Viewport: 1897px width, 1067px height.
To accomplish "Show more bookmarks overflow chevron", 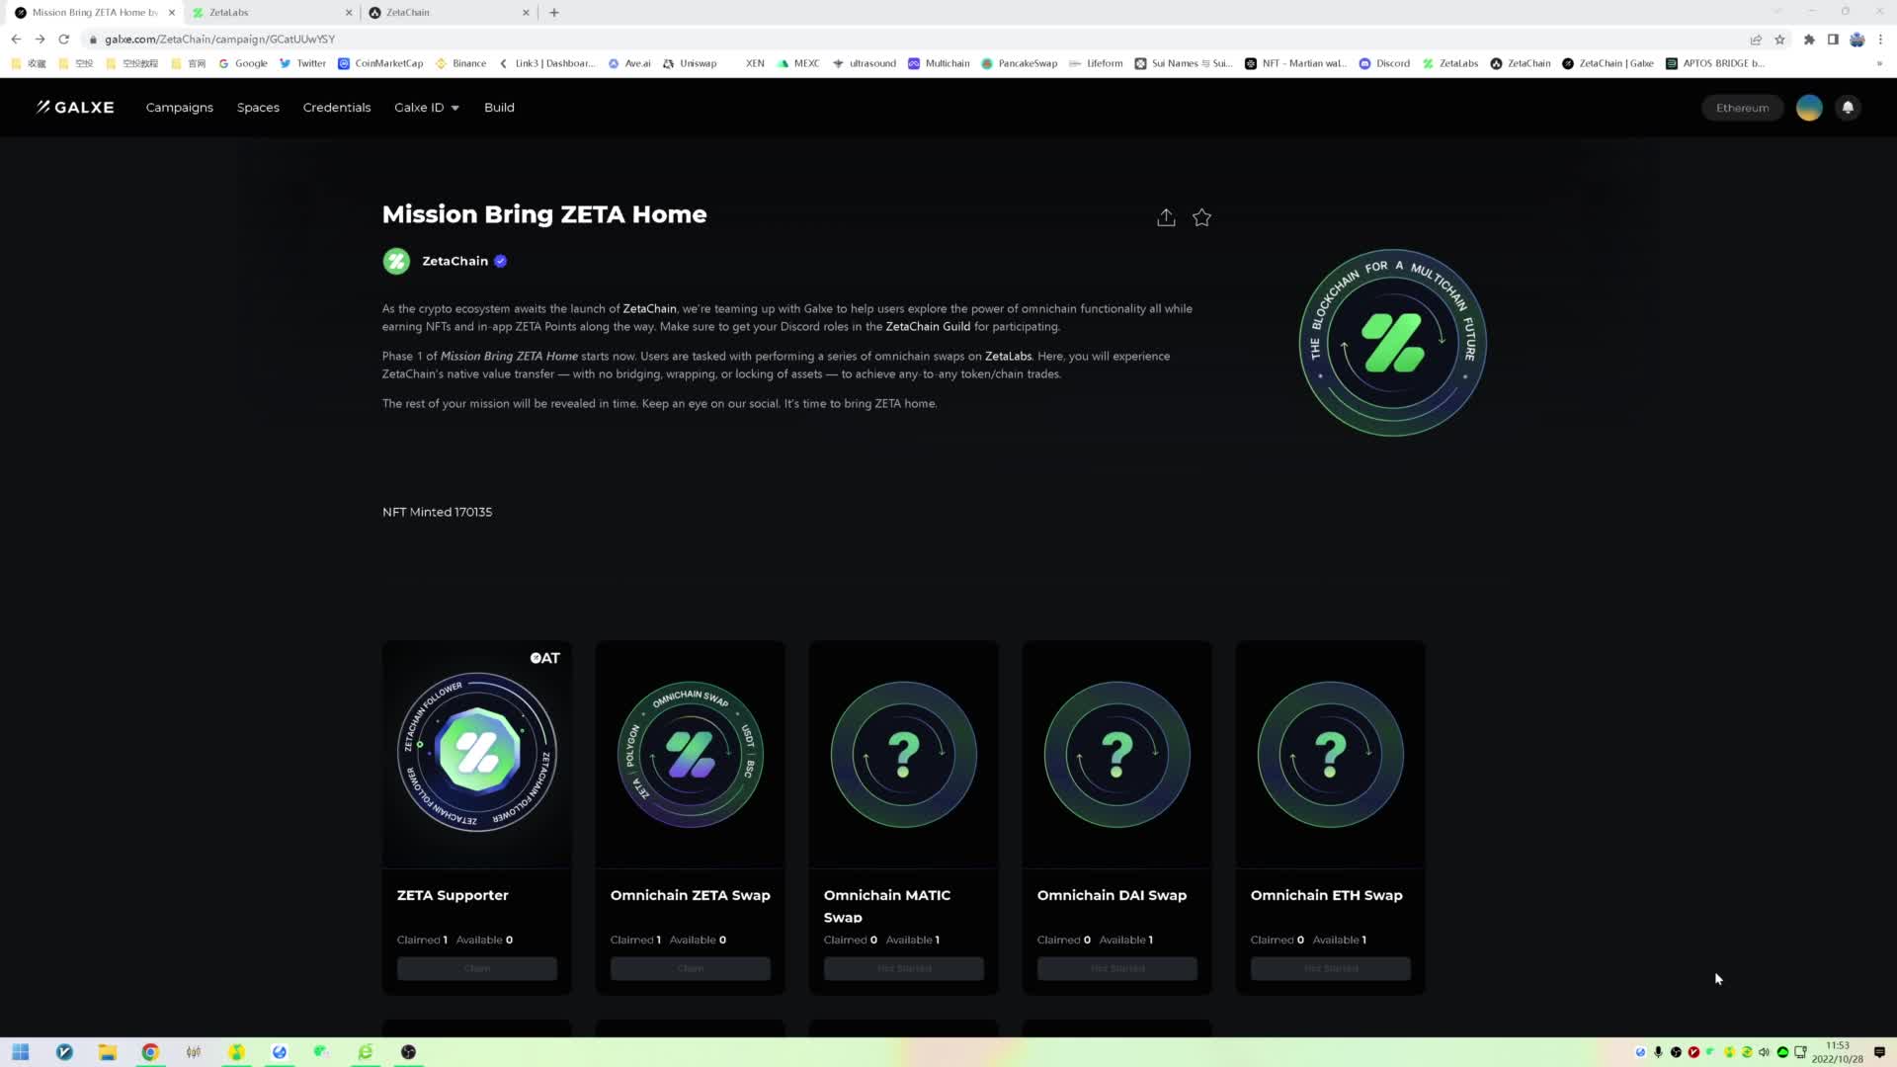I will click(1879, 63).
